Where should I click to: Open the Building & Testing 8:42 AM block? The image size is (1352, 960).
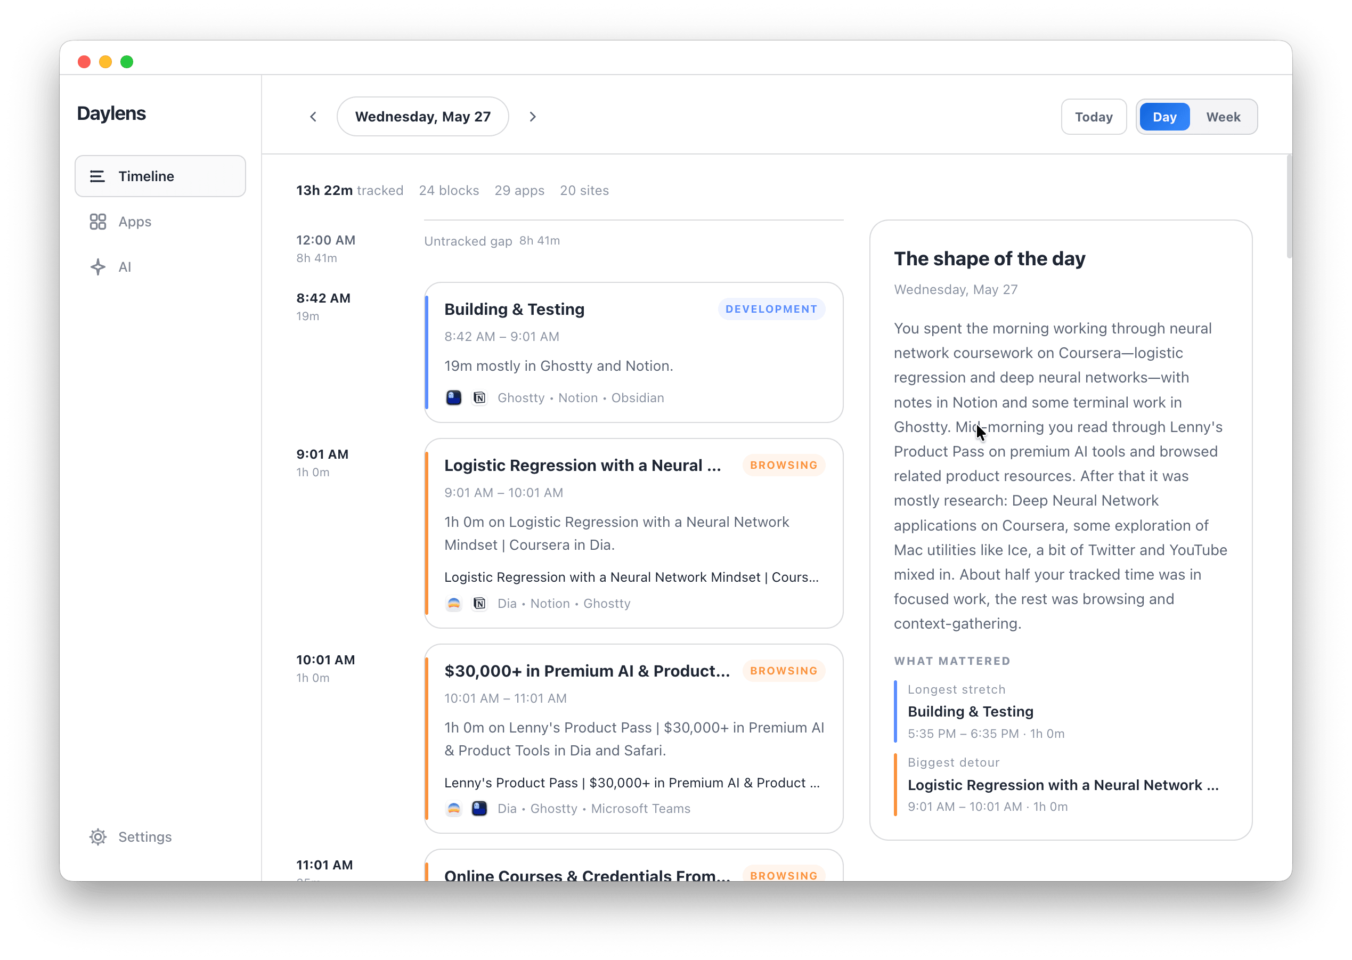click(633, 352)
